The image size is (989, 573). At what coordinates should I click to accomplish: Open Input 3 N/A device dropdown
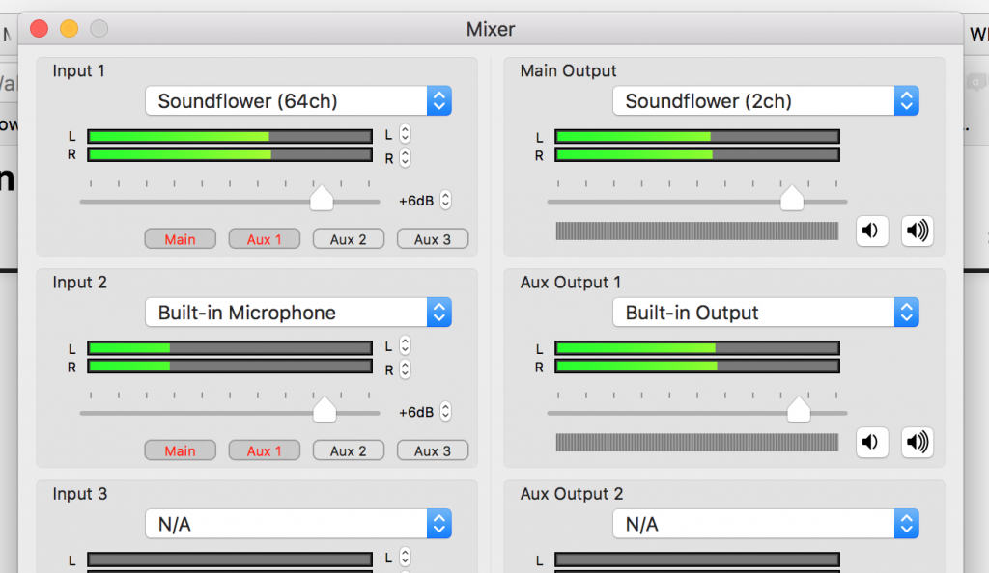(x=298, y=524)
